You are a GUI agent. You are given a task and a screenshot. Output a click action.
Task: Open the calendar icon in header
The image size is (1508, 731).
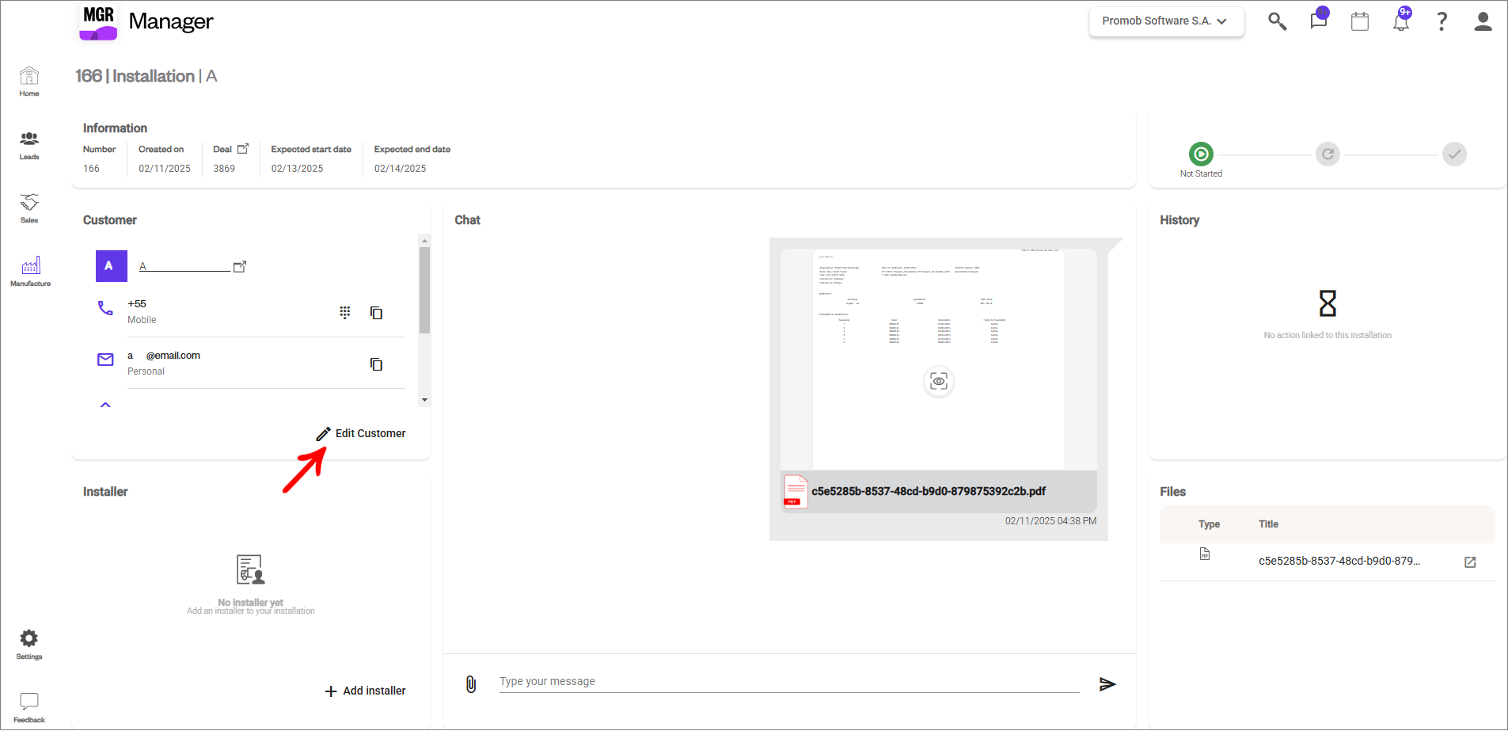point(1360,21)
